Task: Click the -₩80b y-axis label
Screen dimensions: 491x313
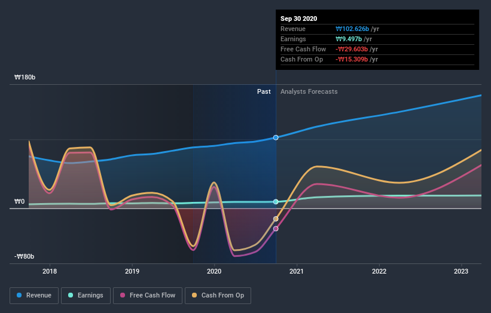Action: coord(24,256)
